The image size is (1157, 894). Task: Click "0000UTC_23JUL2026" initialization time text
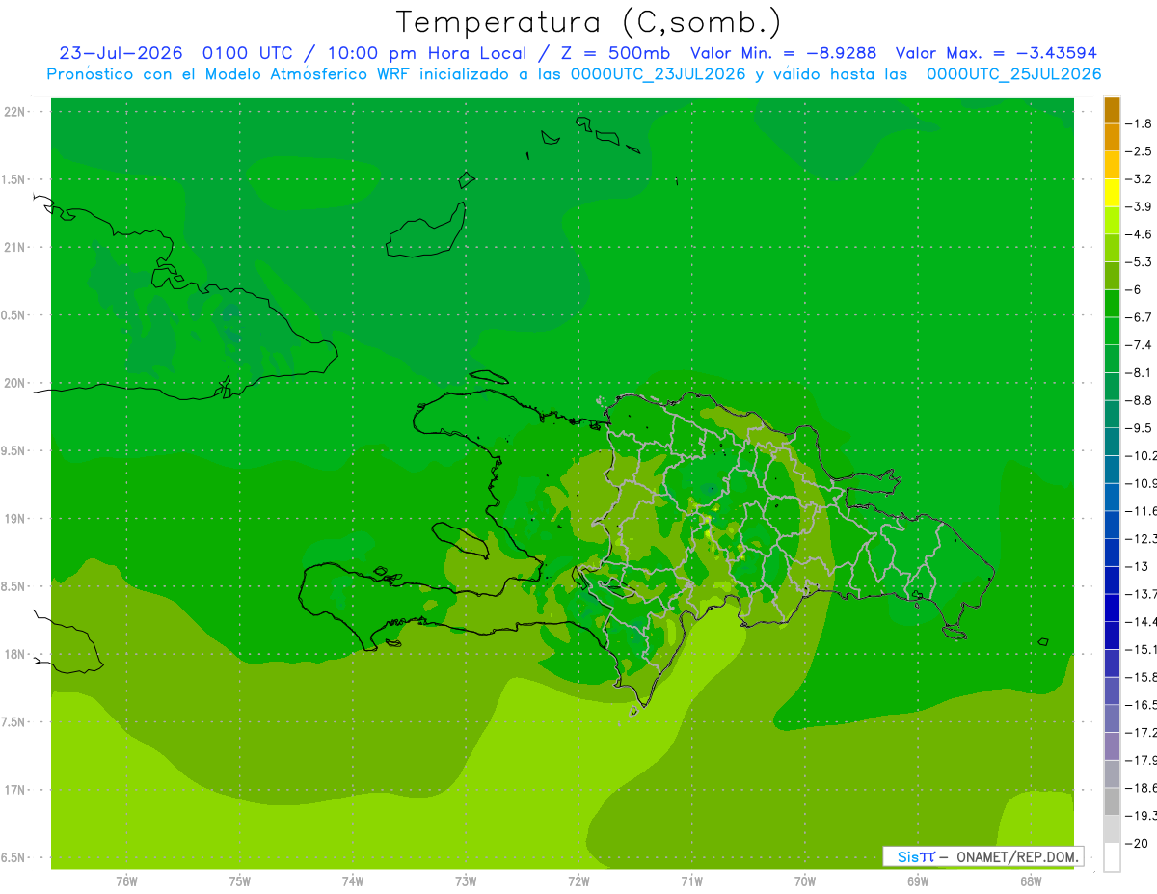pyautogui.click(x=659, y=74)
